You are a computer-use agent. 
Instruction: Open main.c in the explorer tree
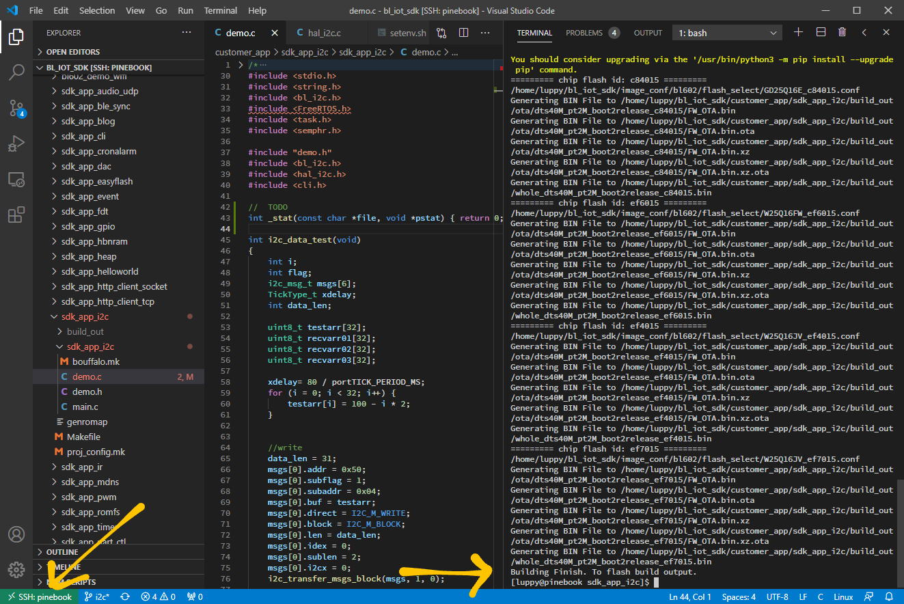click(85, 407)
